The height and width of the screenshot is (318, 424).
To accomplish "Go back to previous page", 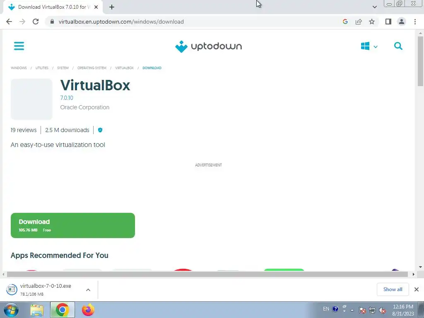I will (9, 22).
